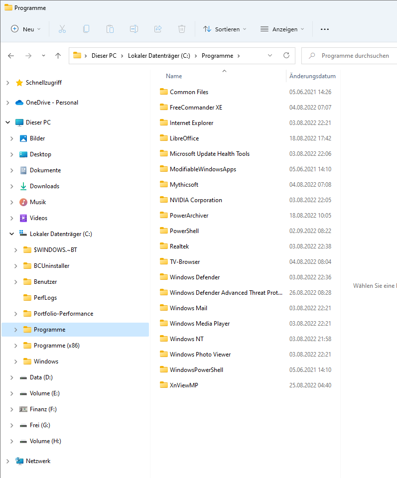Click the Dieser PC monitor icon
This screenshot has height=478, width=397.
point(19,122)
